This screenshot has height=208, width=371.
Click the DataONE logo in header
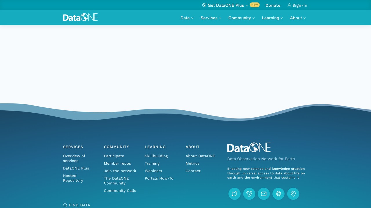[x=80, y=17]
